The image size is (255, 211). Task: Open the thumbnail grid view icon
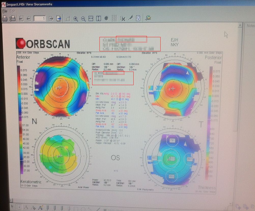tap(114, 19)
